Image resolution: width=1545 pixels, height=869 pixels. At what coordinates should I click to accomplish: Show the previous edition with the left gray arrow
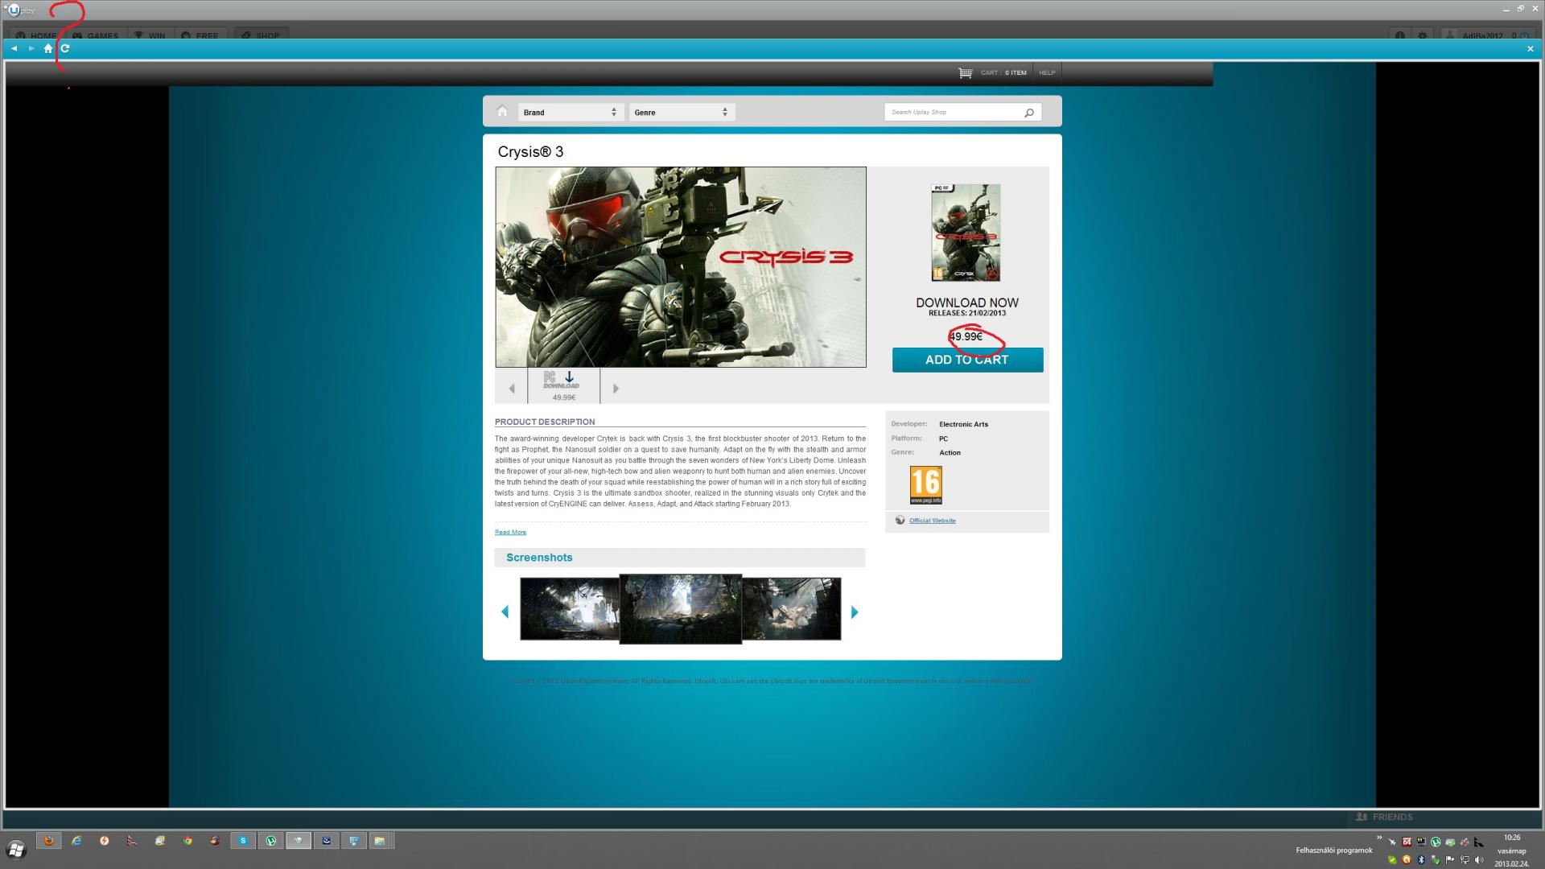tap(512, 389)
